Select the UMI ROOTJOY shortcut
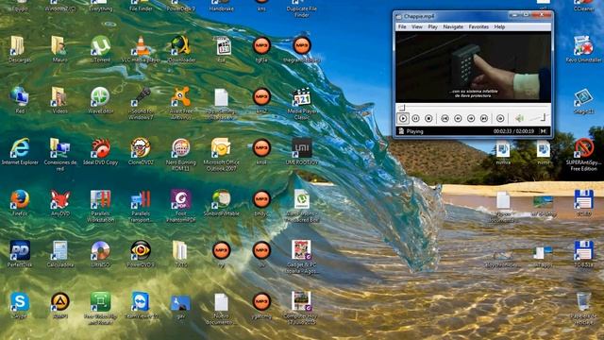Screen dimensions: 604x340 (302, 151)
